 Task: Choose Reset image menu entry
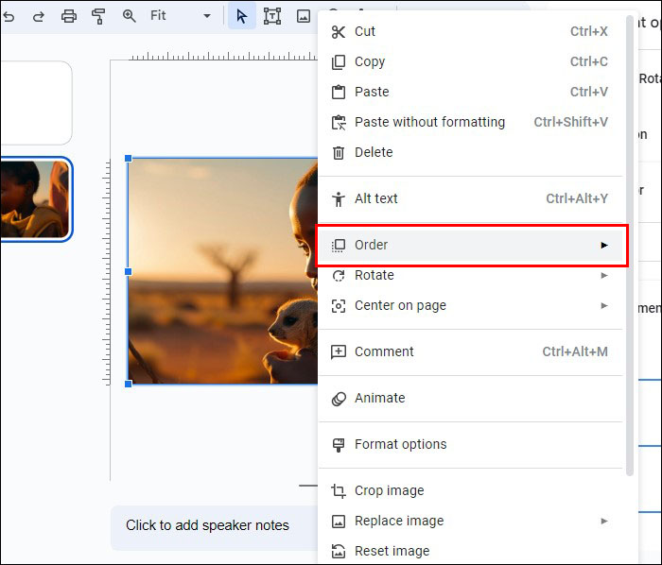(x=470, y=551)
